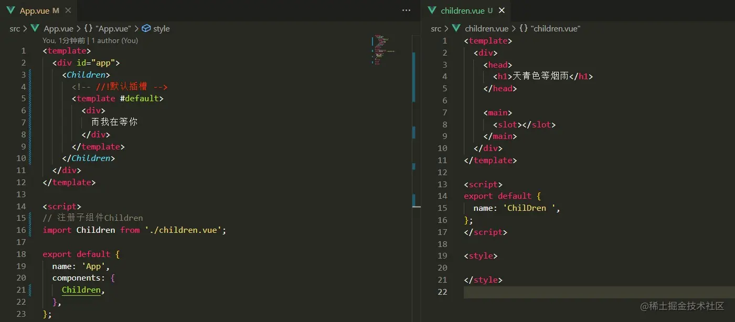Click the '<head>' tag in children.vue
The height and width of the screenshot is (322, 735).
[x=498, y=65]
